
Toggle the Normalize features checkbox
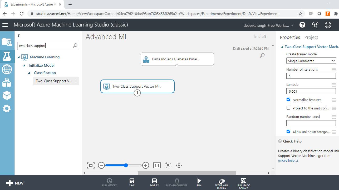point(288,100)
